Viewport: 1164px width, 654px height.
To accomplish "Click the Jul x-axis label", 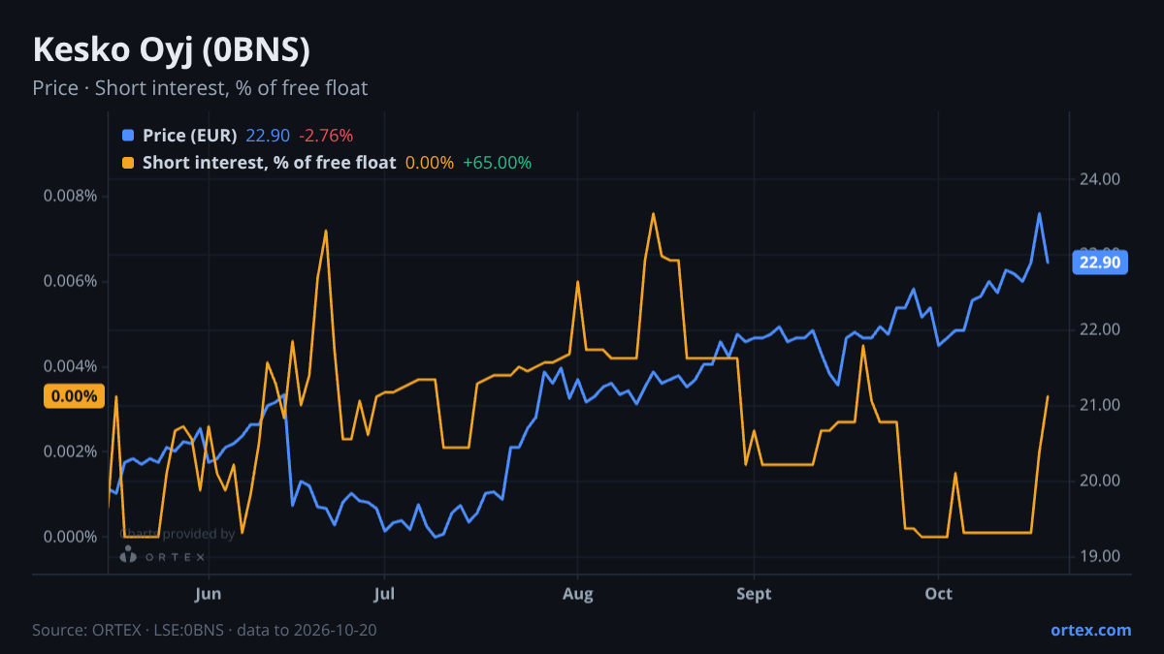I will (385, 594).
